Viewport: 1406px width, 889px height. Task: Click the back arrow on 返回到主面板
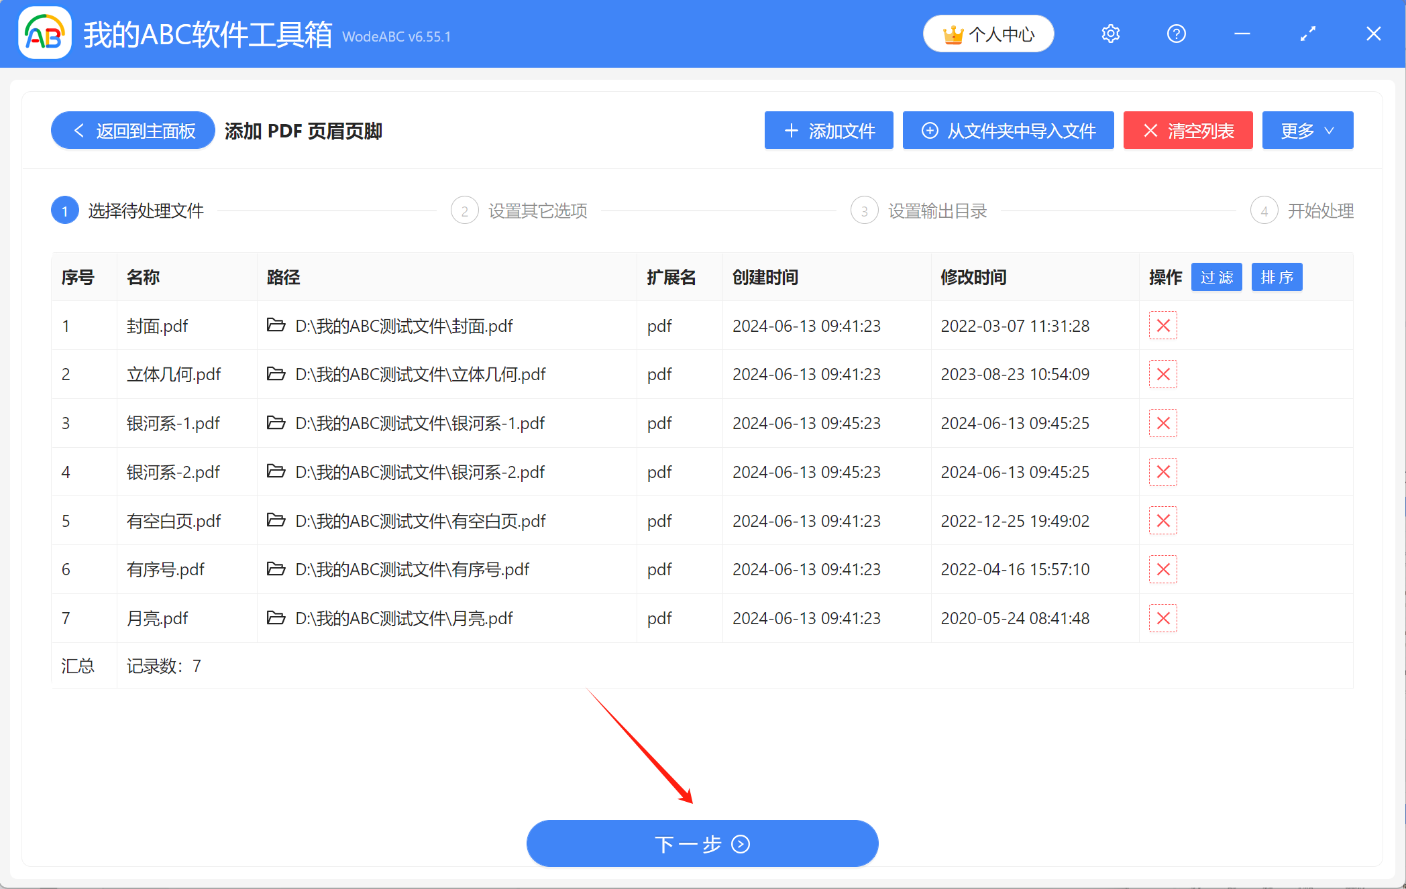pos(78,130)
